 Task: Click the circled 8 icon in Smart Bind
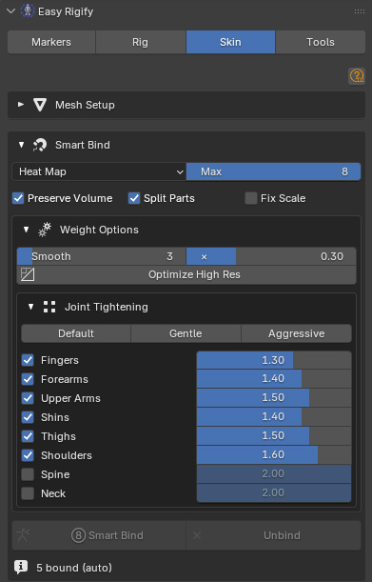point(78,535)
